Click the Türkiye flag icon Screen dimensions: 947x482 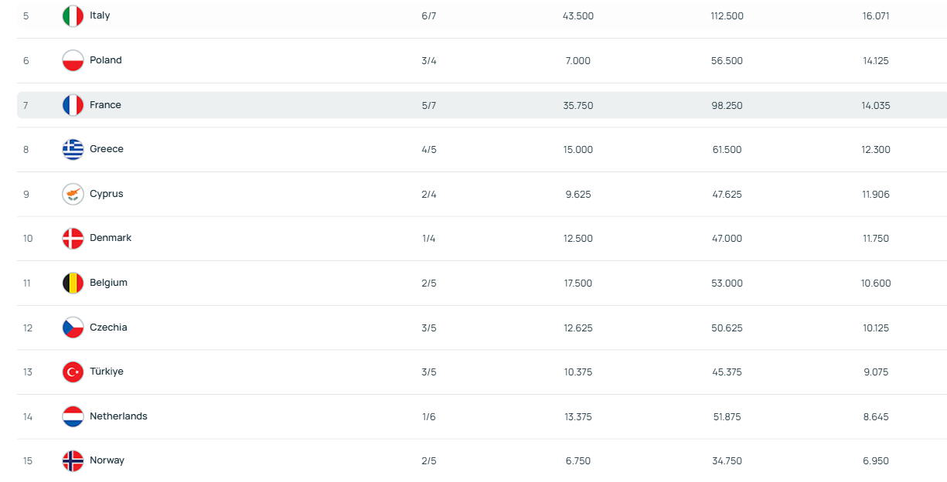click(73, 372)
